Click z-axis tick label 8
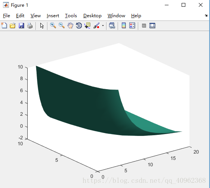 pyautogui.click(x=21, y=79)
